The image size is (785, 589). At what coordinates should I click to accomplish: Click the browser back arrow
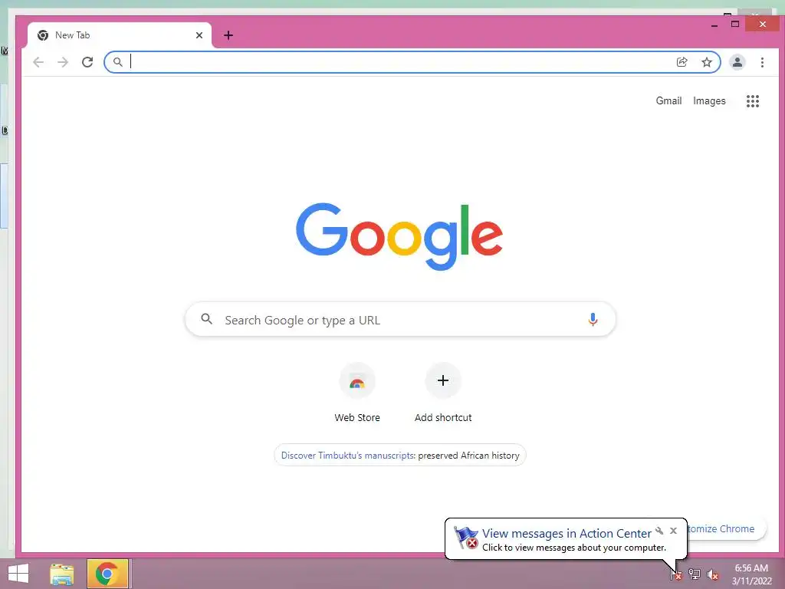click(x=38, y=62)
